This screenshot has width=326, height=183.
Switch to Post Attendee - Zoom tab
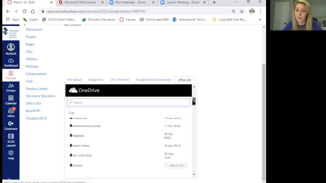tap(130, 2)
